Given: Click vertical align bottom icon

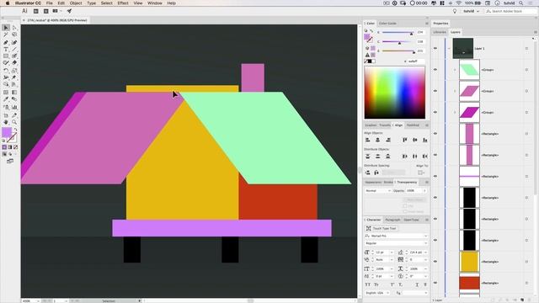Looking at the screenshot, I should (425, 140).
